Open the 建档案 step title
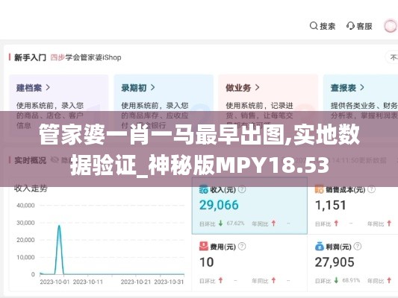This screenshot has height=298, width=398. pyautogui.click(x=29, y=88)
